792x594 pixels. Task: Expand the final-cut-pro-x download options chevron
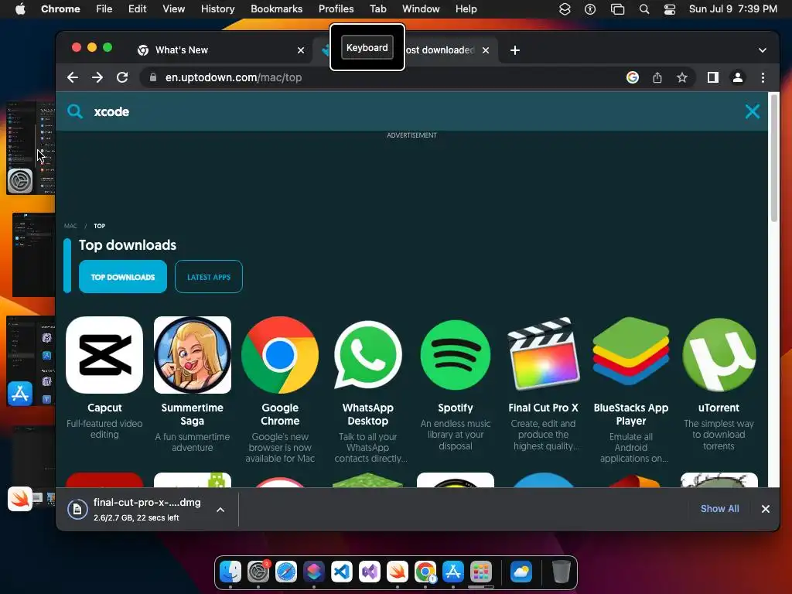tap(220, 510)
